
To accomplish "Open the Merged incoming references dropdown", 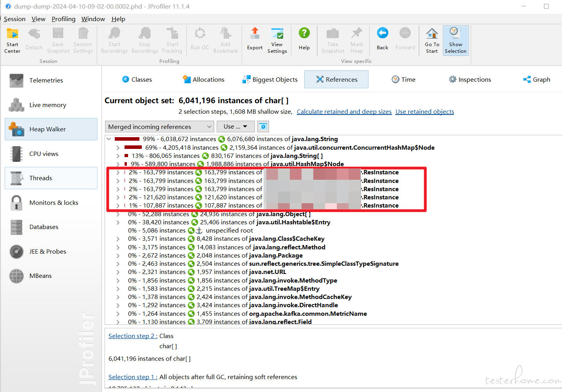I will coord(159,127).
